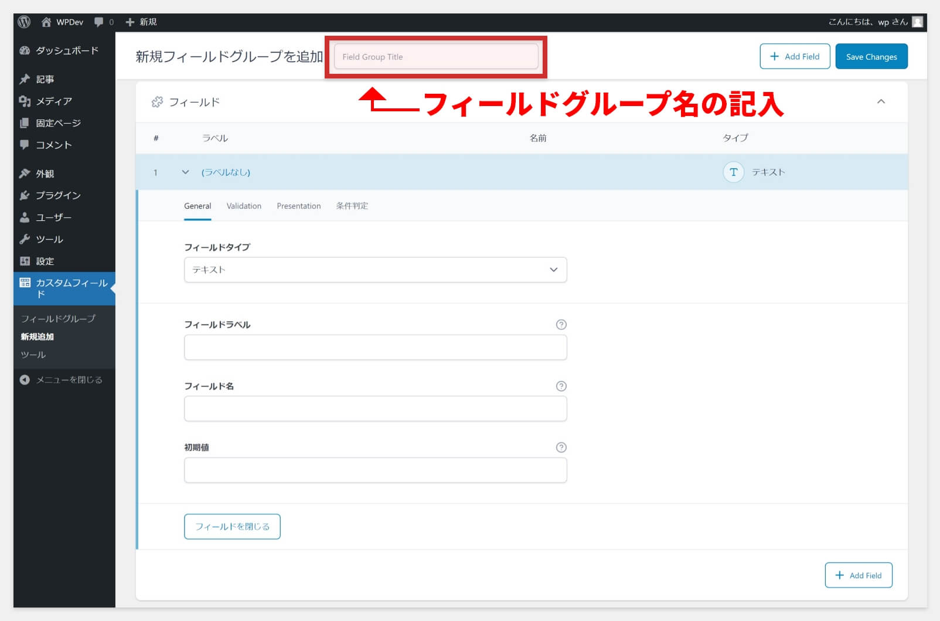Click the top Add Field button
Screen dimensions: 940x621
[x=795, y=56]
